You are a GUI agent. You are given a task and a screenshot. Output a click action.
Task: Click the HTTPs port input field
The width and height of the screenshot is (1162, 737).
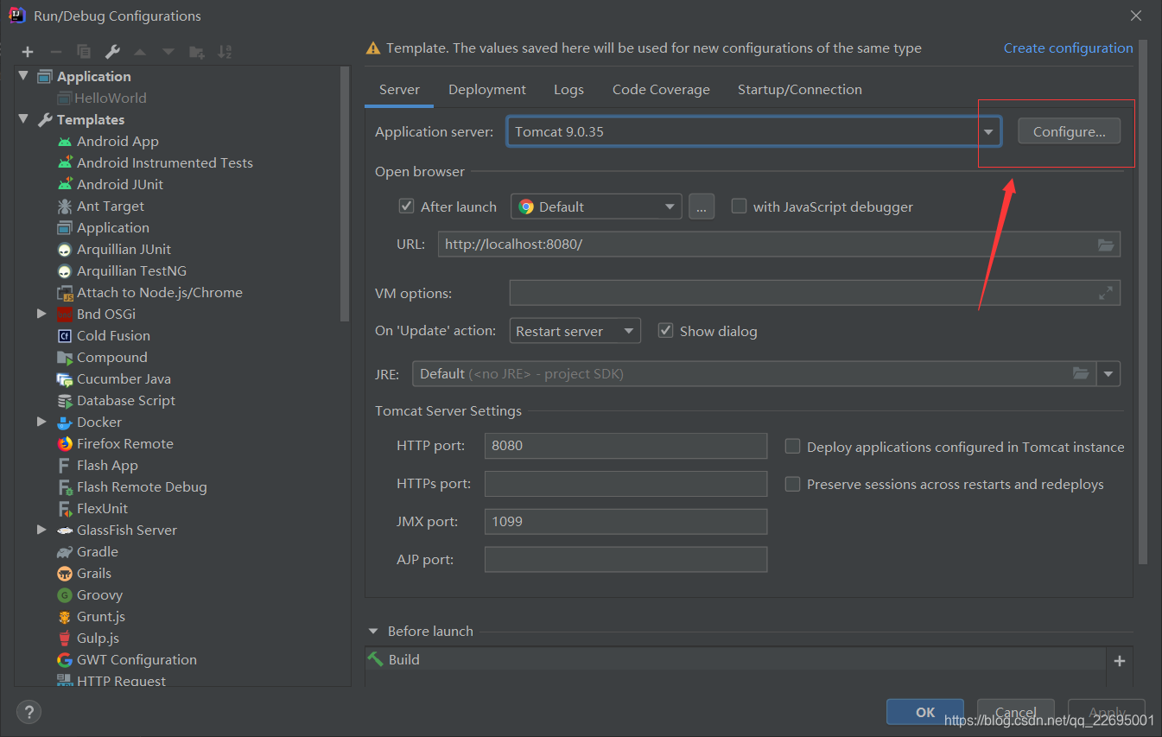click(625, 484)
